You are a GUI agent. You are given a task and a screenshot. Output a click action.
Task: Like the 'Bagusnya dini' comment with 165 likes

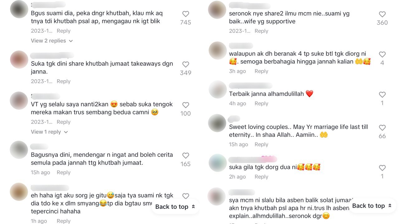[x=185, y=156]
